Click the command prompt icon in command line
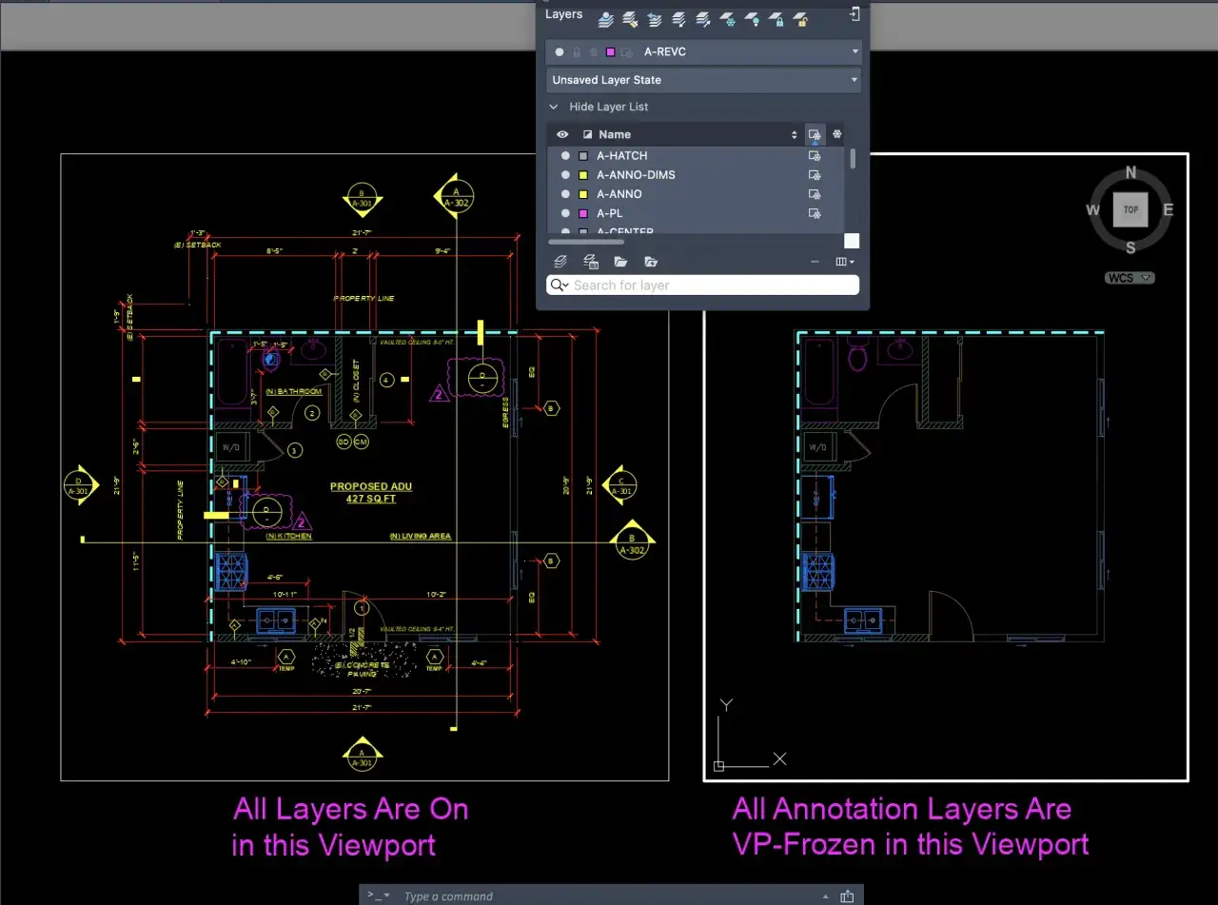The image size is (1218, 905). (x=379, y=895)
